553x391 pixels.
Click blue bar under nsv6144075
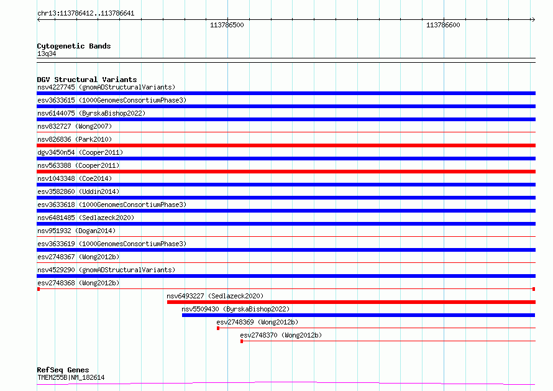pyautogui.click(x=286, y=119)
